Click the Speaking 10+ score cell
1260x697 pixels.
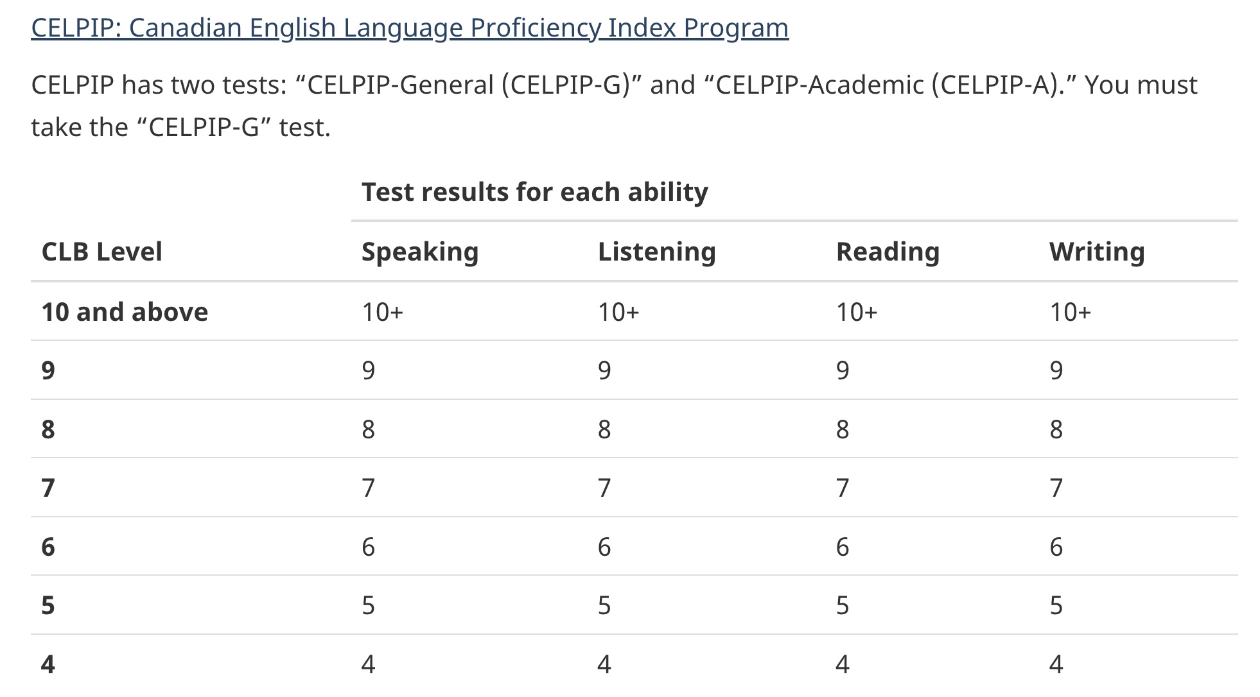tap(383, 312)
